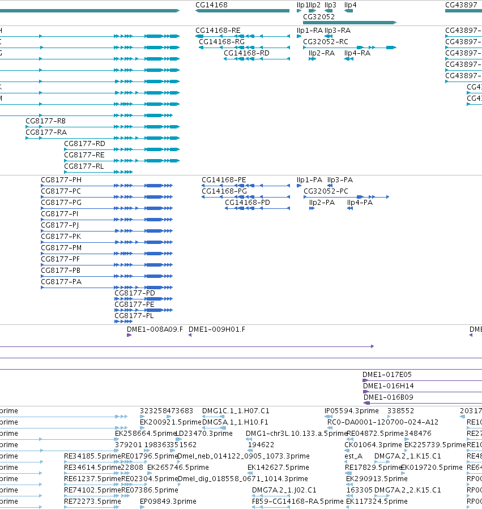Select transcript CG8177-RL
Screen dimensions: 482x510
tap(84, 166)
